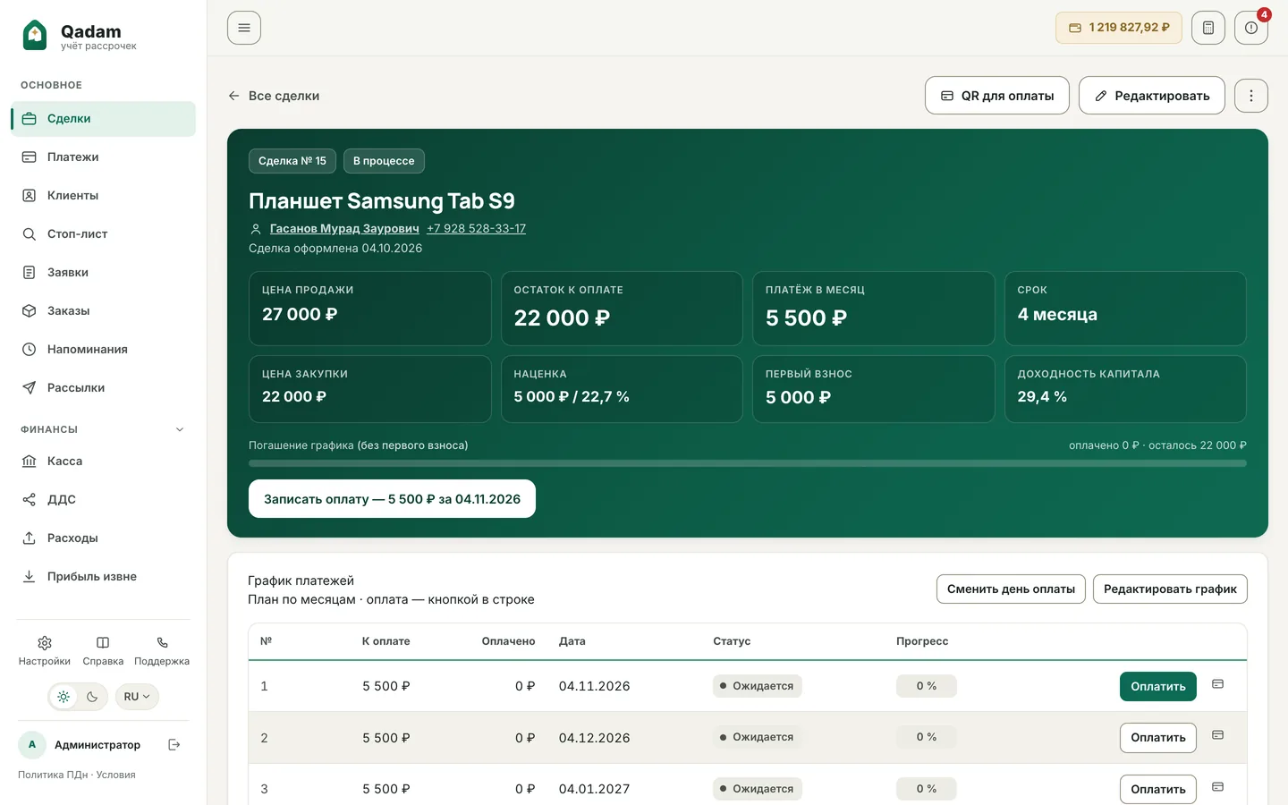
Task: Open Заказы section
Action: click(103, 311)
